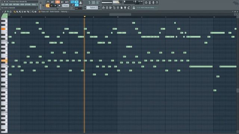The image size is (239, 134).
Task: Select the Draw pencil tool in piano roll
Action: [15, 12]
